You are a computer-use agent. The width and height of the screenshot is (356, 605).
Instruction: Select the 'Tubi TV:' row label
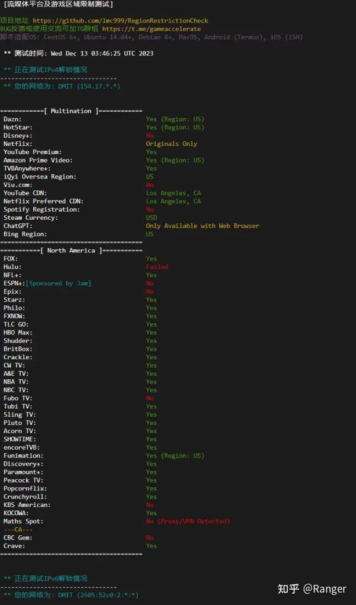[18, 406]
